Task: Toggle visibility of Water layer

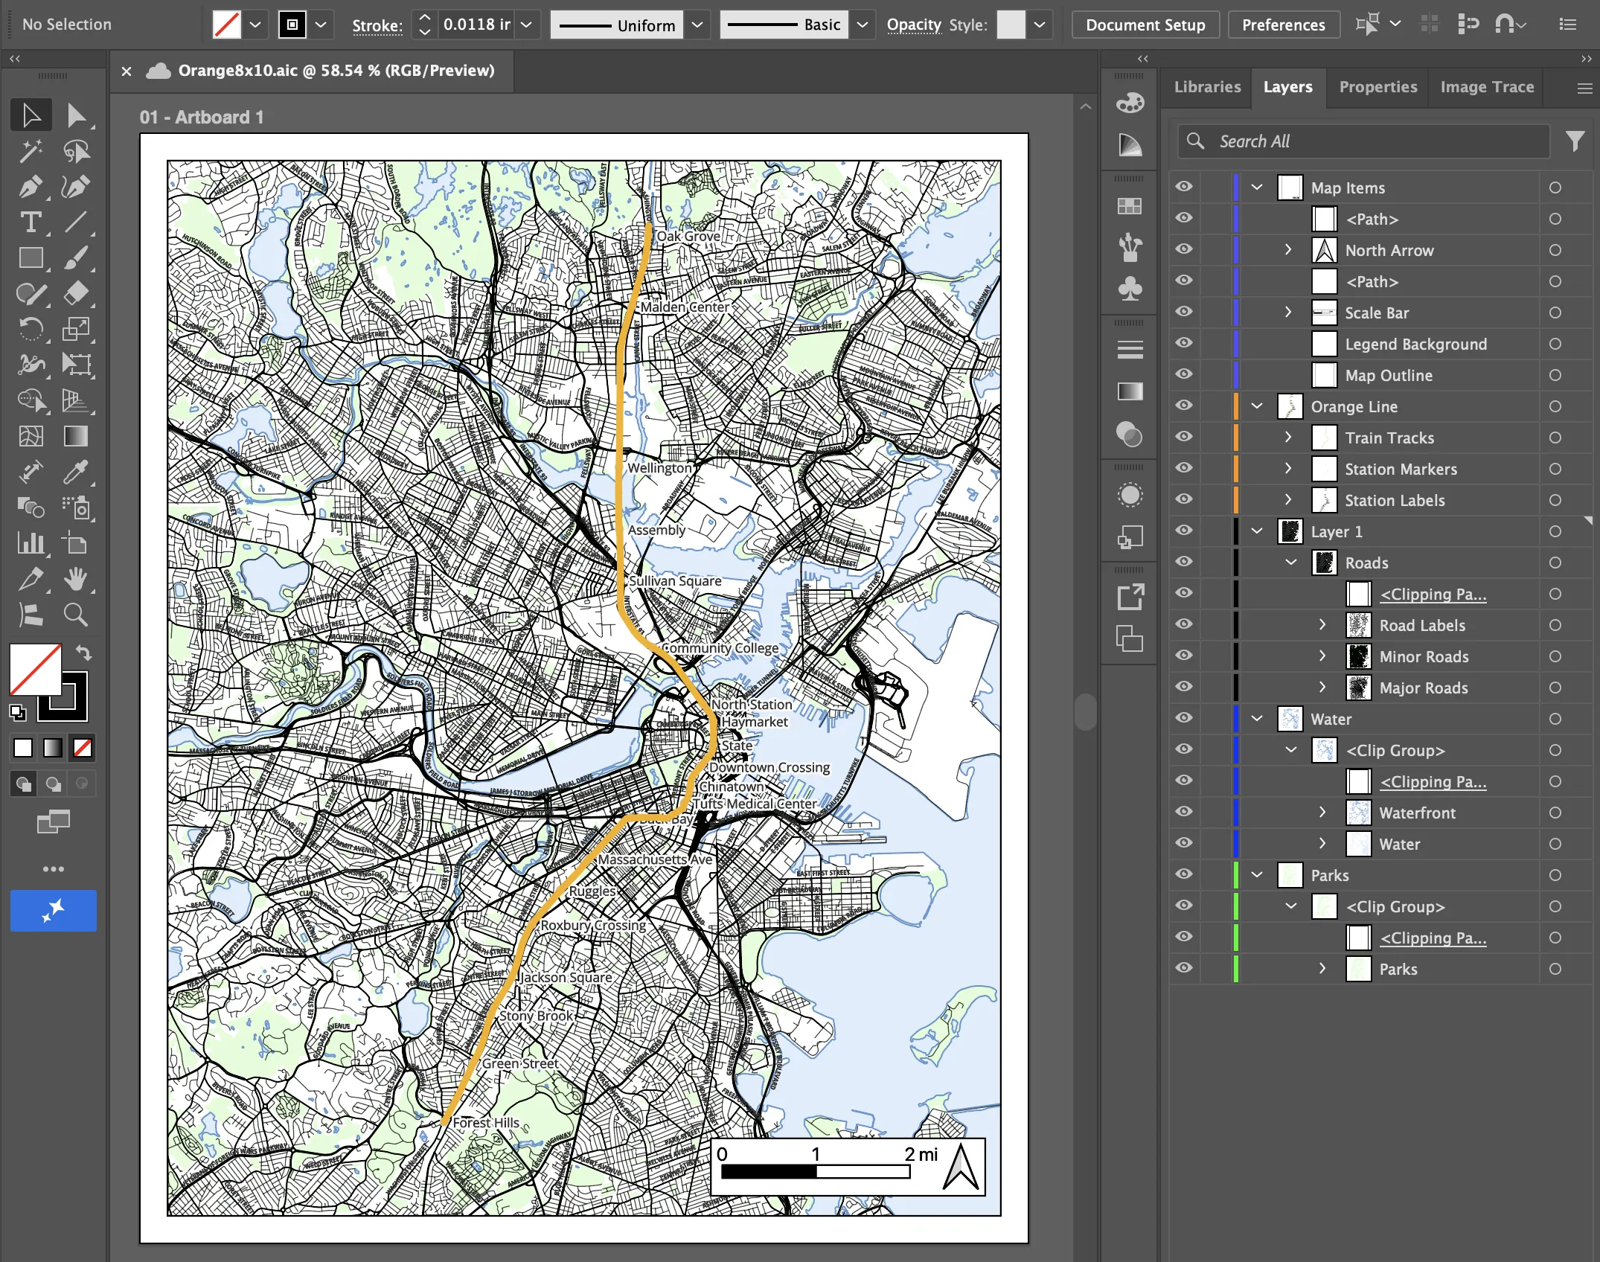Action: (1184, 719)
